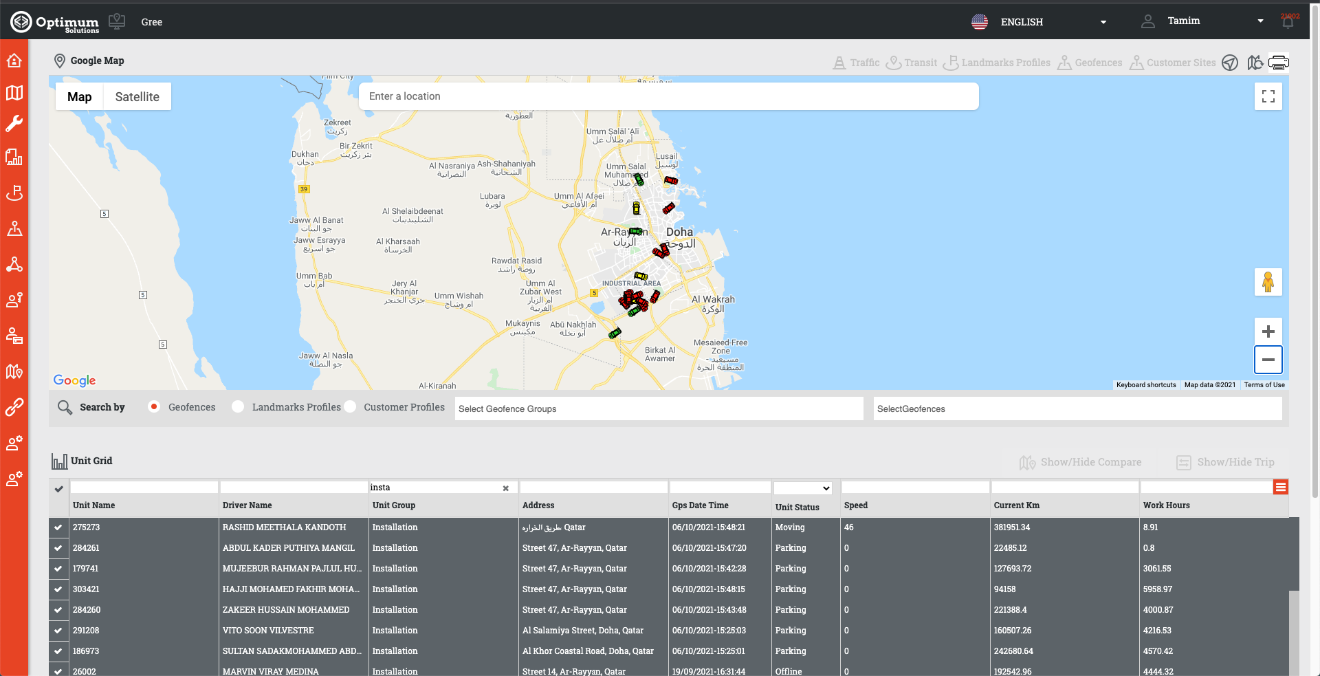Toggle checkbox for unit 284261

(58, 548)
